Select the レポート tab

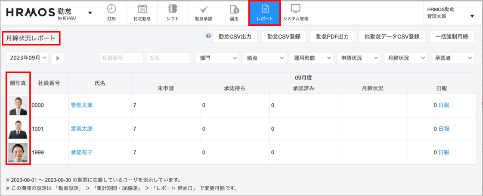click(x=264, y=12)
